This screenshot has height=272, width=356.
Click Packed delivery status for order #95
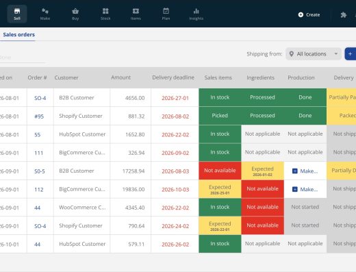tap(342, 116)
